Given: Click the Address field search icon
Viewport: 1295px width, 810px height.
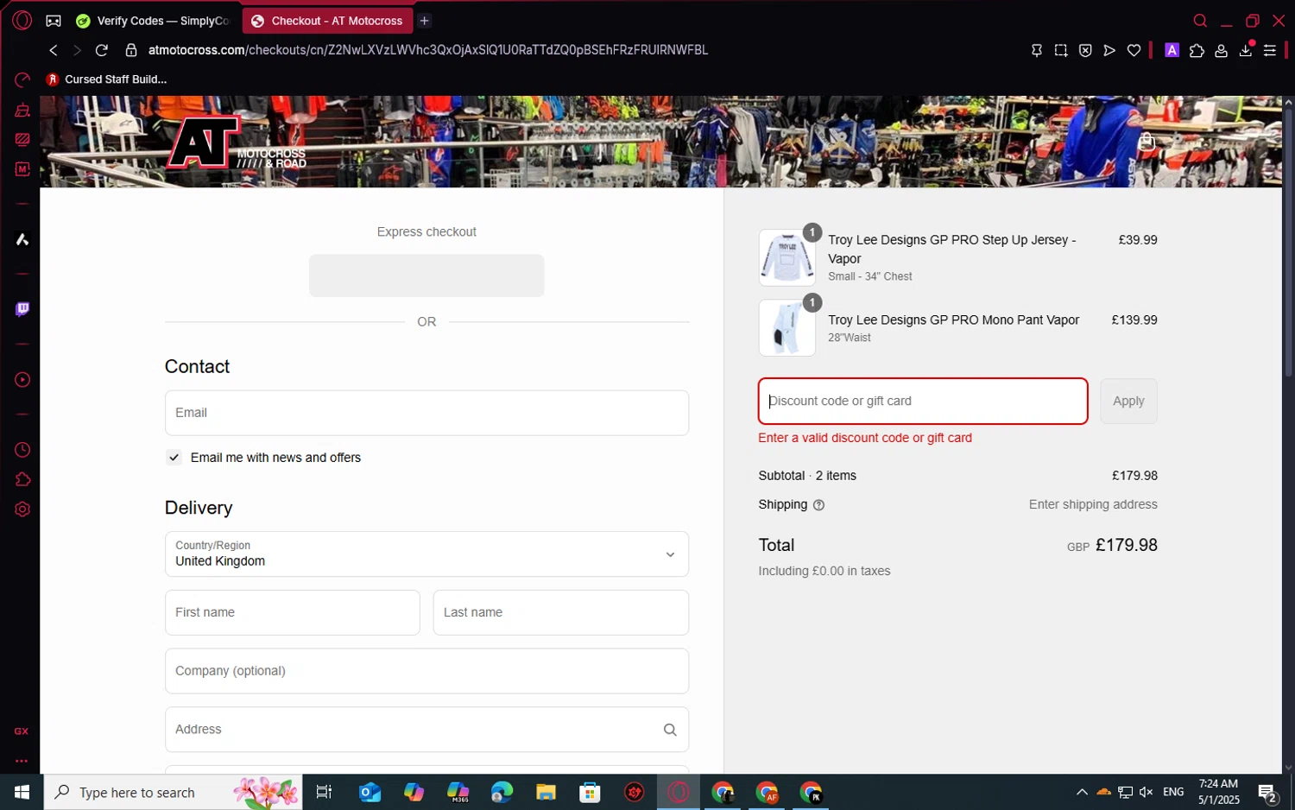Looking at the screenshot, I should 670,730.
